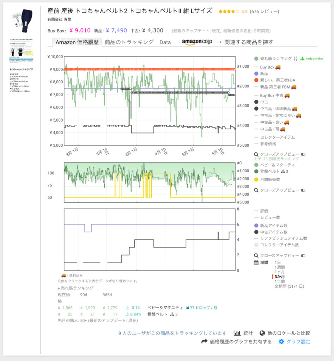Click the amazon.co.jp logo link
This screenshot has width=334, height=361.
pos(197,42)
